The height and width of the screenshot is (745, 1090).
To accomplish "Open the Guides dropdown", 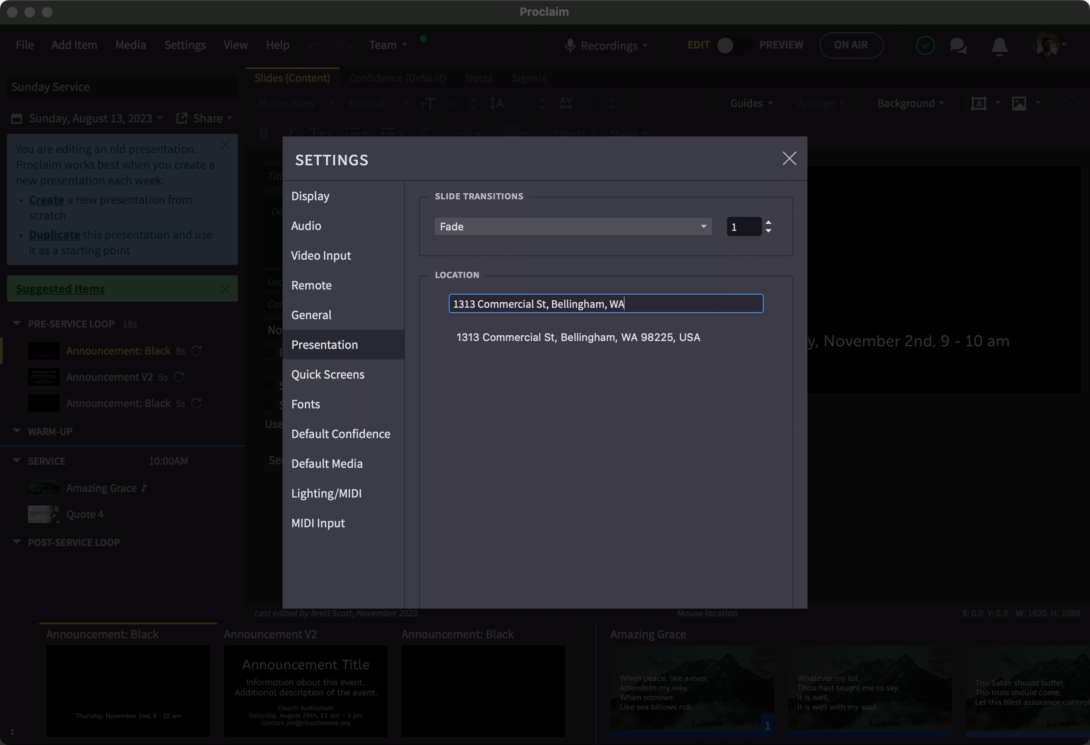I will coord(751,103).
